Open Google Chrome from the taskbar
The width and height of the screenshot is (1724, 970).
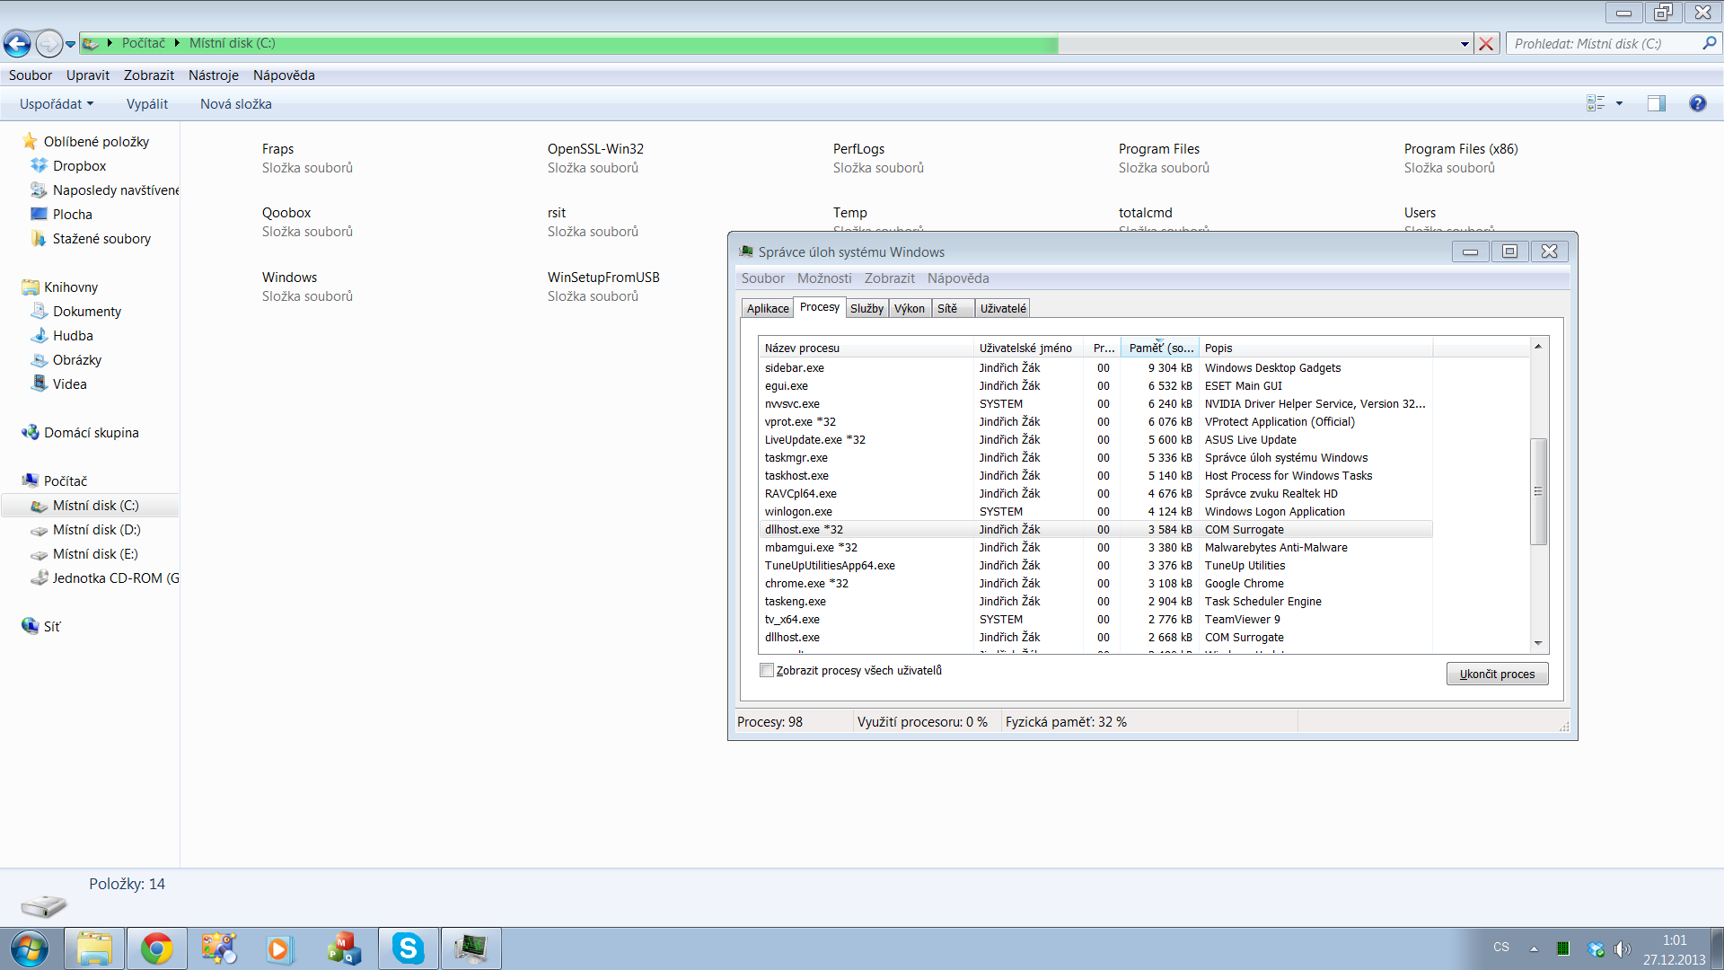(x=156, y=948)
